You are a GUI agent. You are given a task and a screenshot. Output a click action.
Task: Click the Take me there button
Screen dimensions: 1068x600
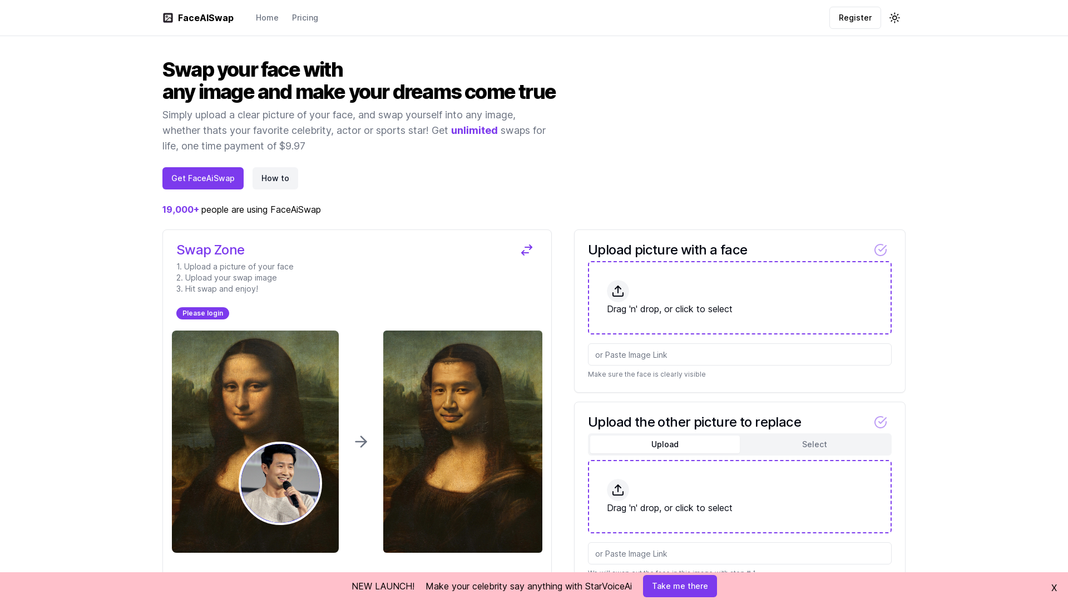pyautogui.click(x=680, y=586)
